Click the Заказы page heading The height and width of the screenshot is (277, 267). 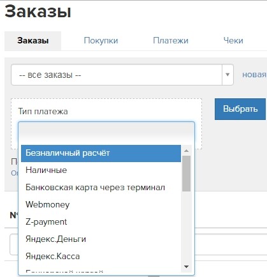38,11
